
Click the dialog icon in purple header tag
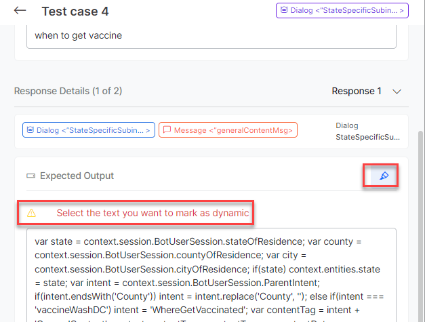point(283,11)
